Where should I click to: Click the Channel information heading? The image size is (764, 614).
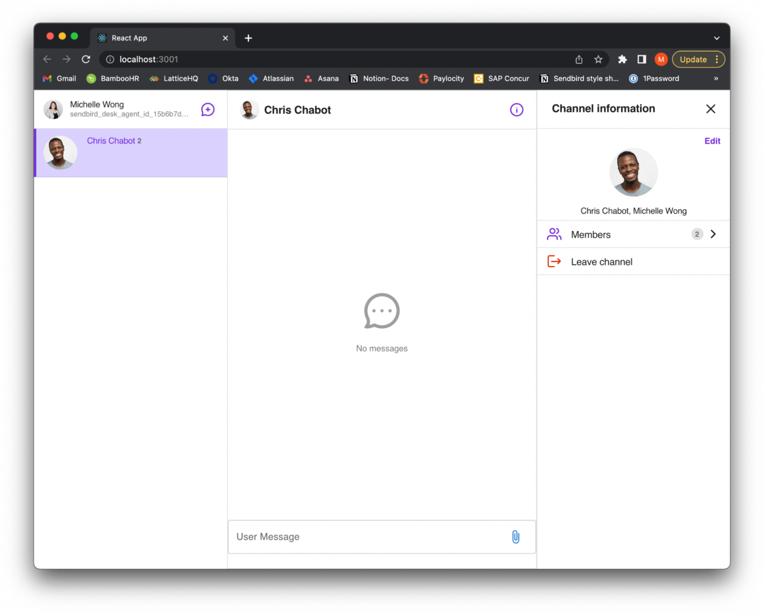pyautogui.click(x=603, y=108)
